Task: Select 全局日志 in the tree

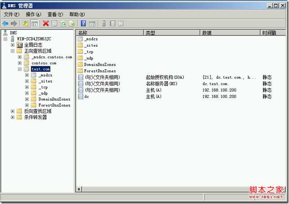Action: pyautogui.click(x=33, y=45)
